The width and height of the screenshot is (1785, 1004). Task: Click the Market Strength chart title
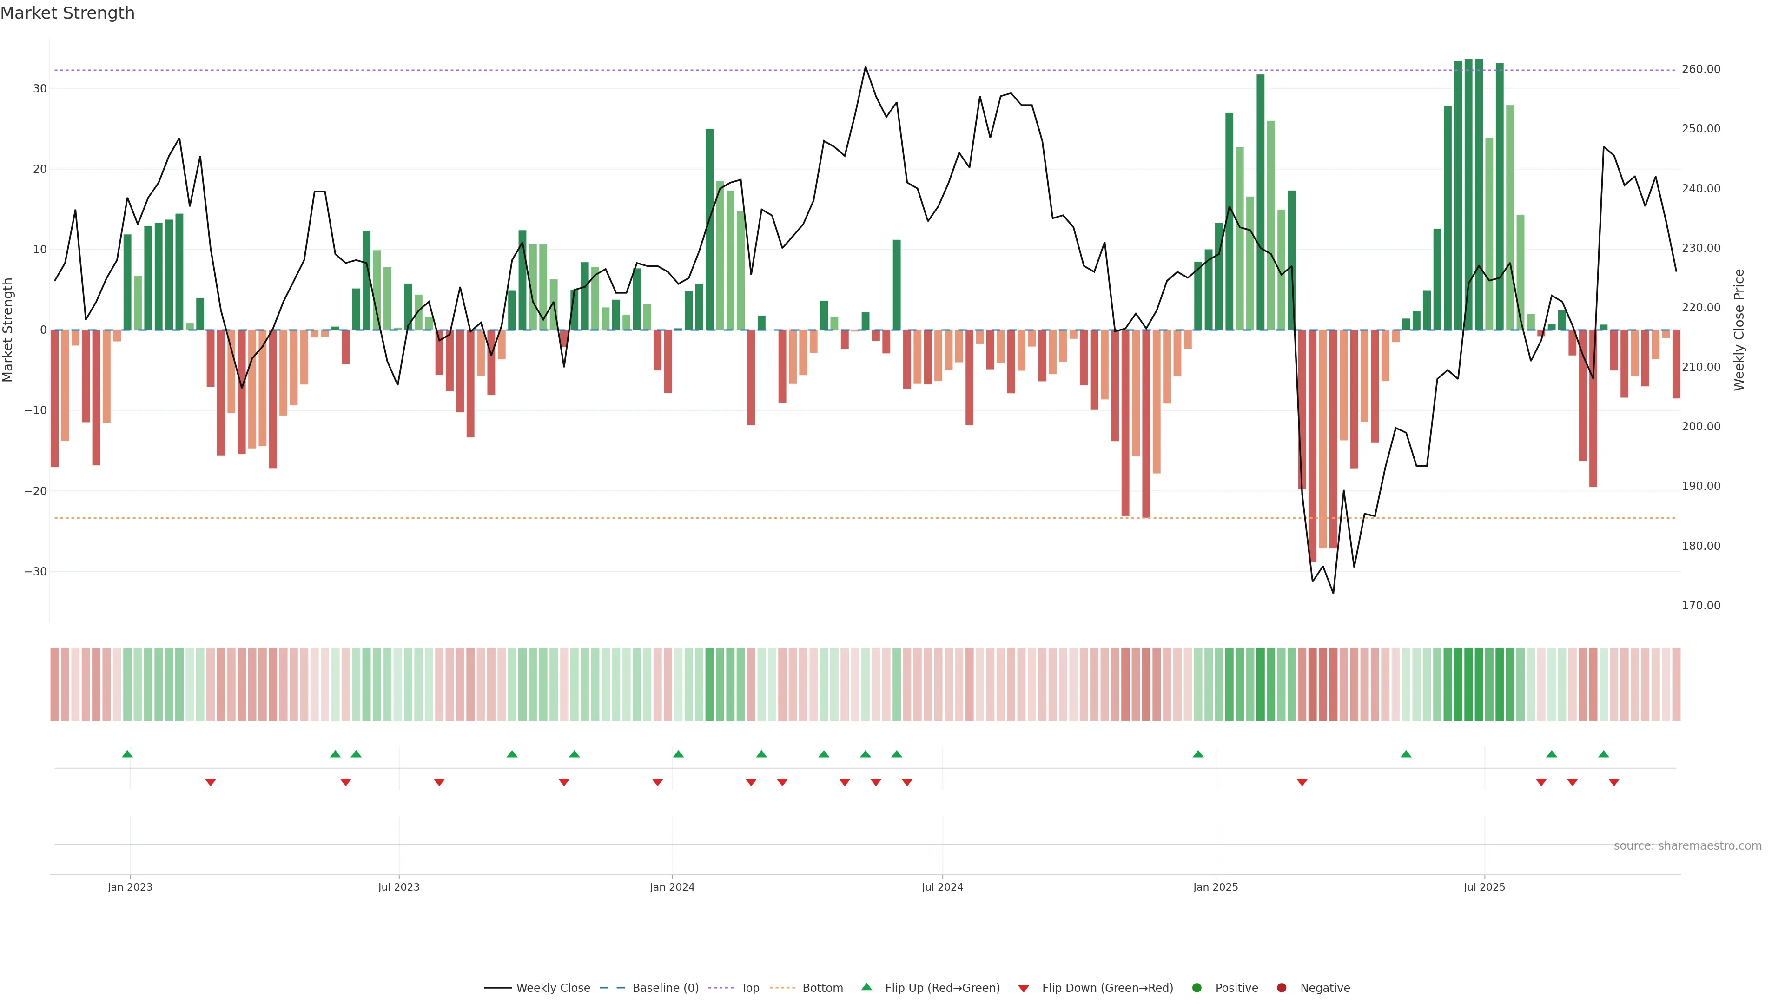click(x=67, y=13)
